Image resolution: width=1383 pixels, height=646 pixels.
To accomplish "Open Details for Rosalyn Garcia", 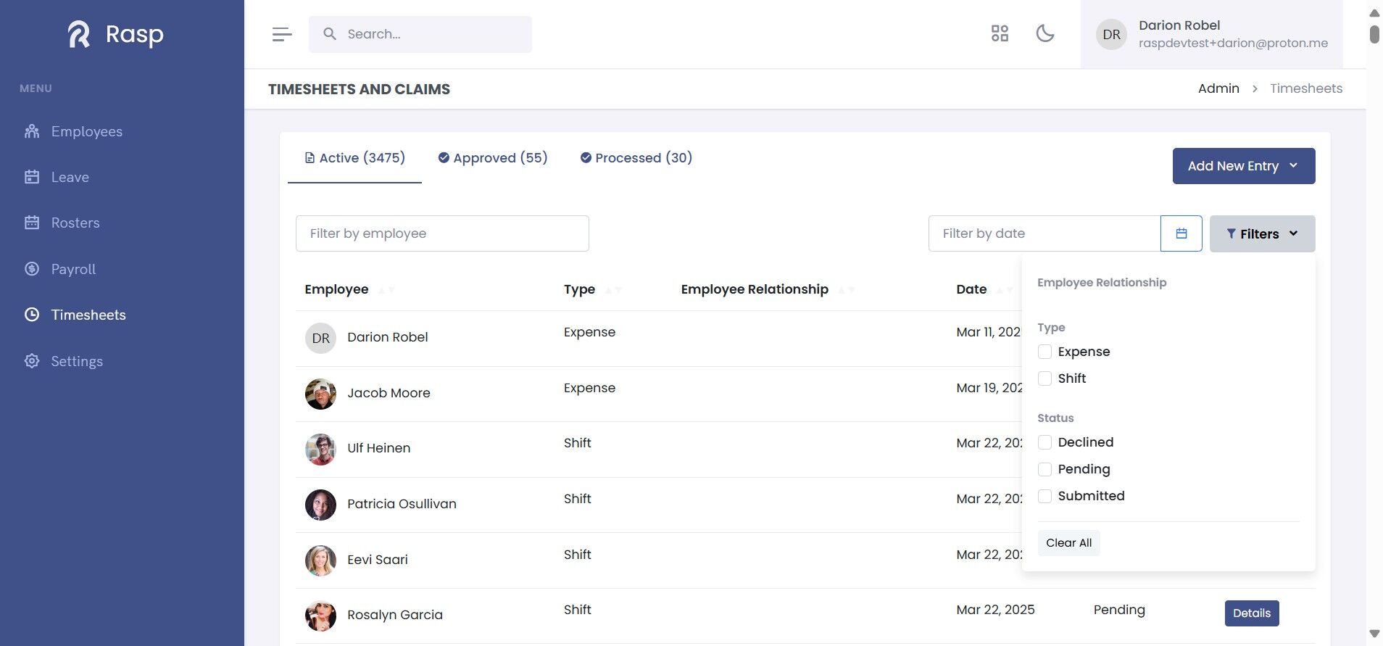I will (x=1251, y=613).
